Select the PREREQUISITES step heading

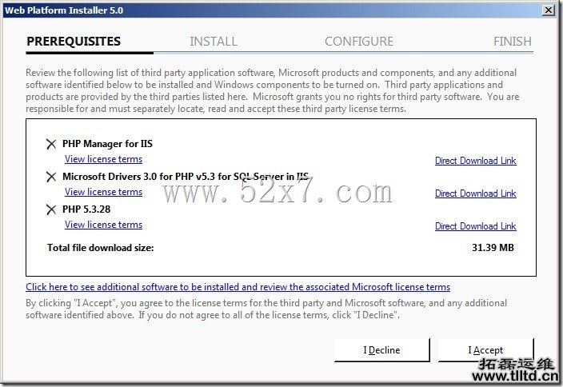pos(74,42)
